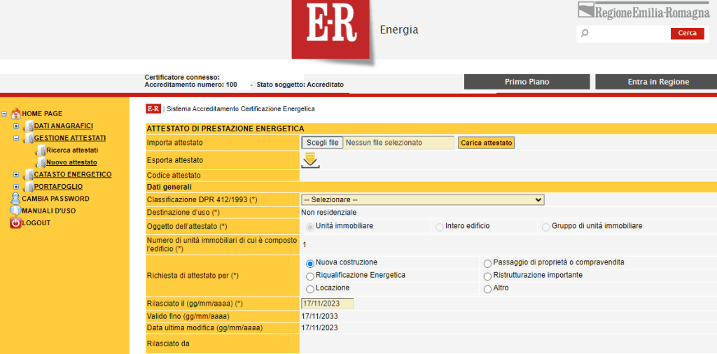Open MANUALI D'USO menu entry
717x354 pixels.
(49, 211)
